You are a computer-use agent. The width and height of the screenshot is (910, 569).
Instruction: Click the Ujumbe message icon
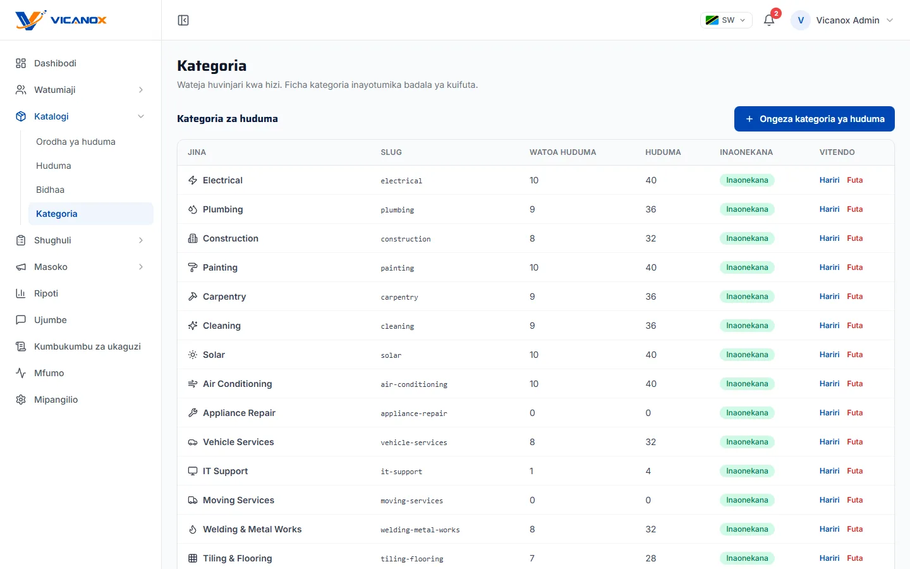[21, 320]
